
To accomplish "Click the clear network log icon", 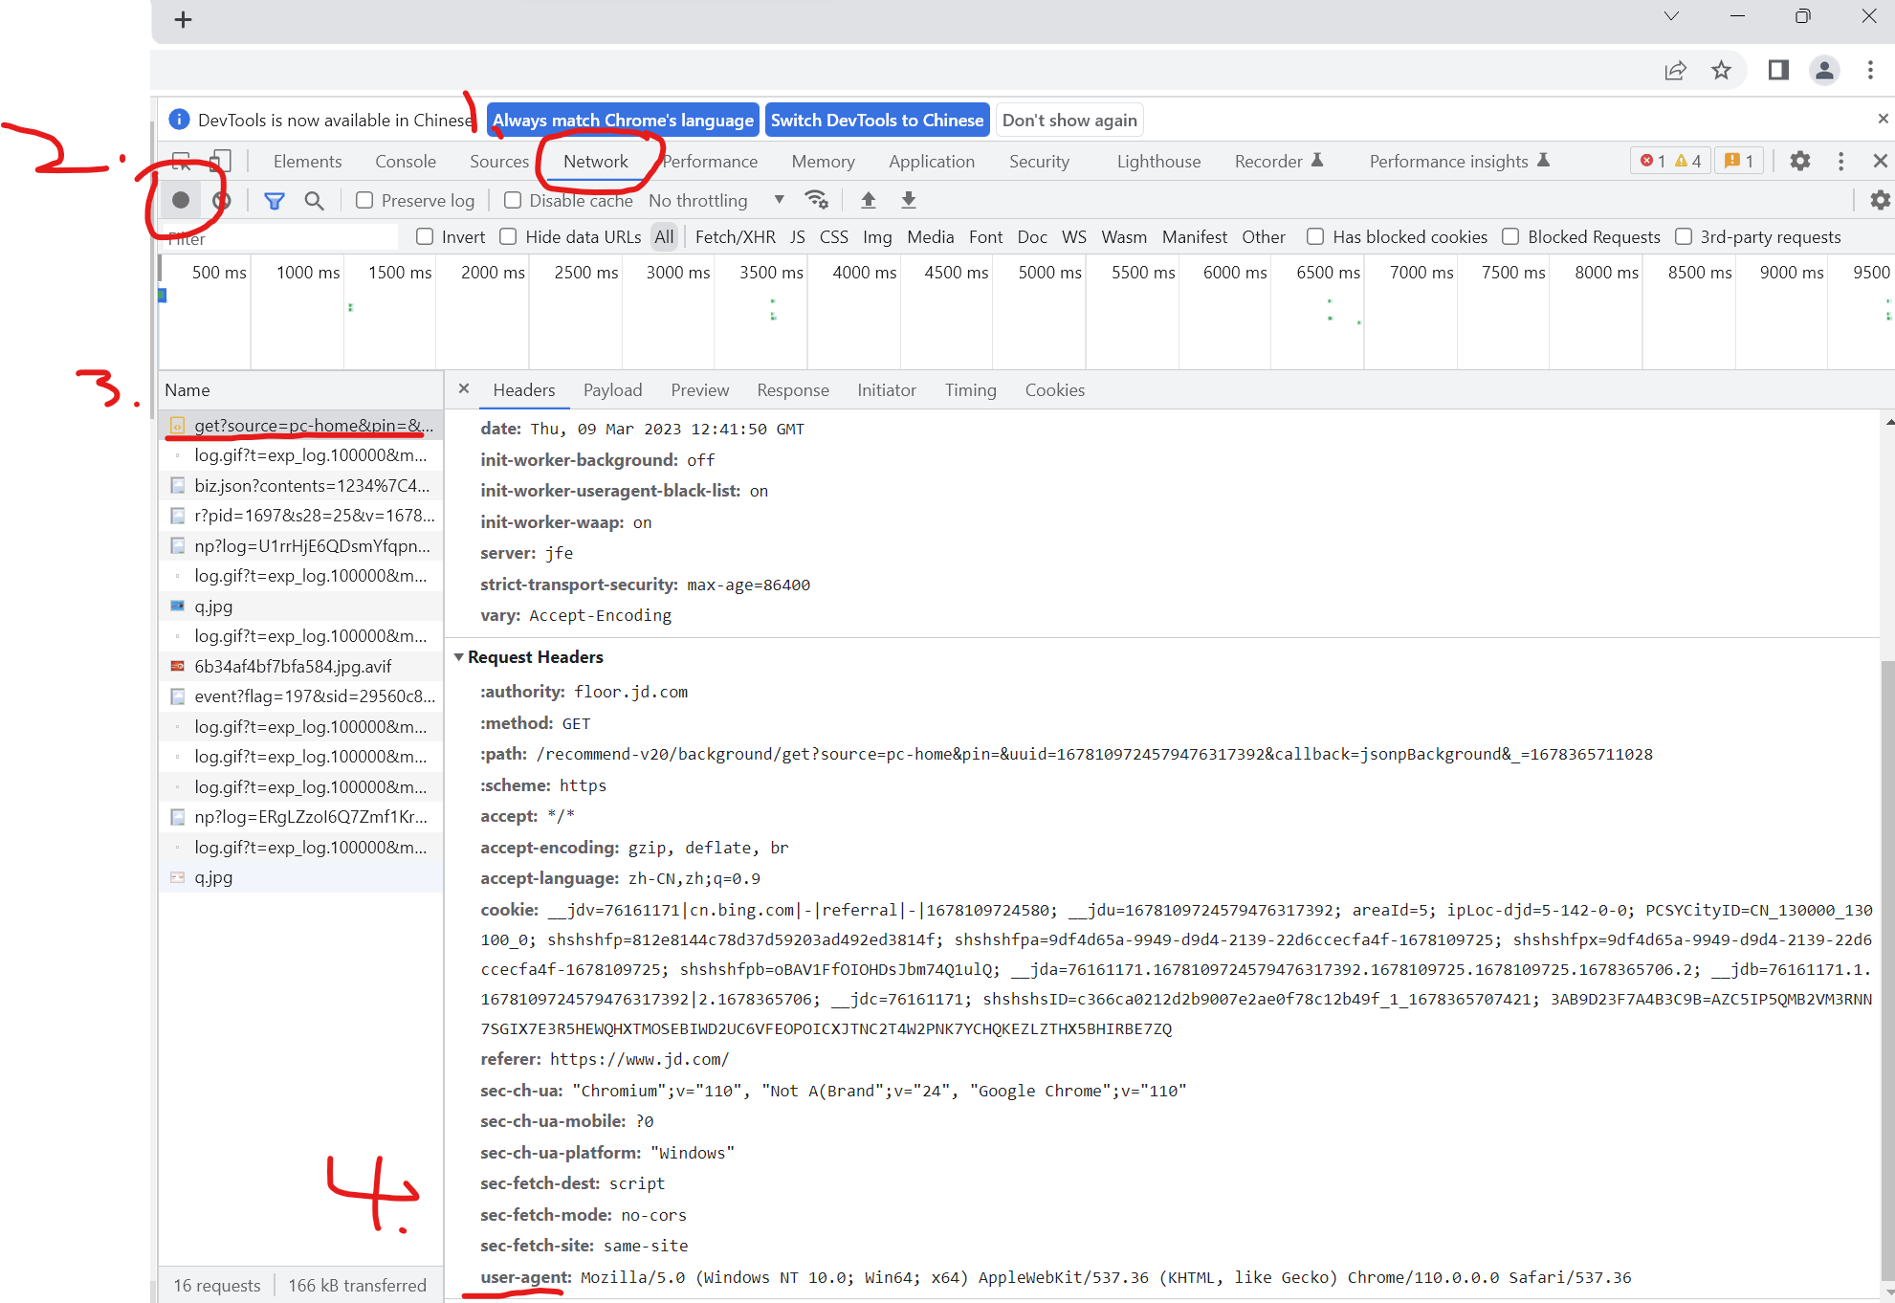I will (x=222, y=200).
